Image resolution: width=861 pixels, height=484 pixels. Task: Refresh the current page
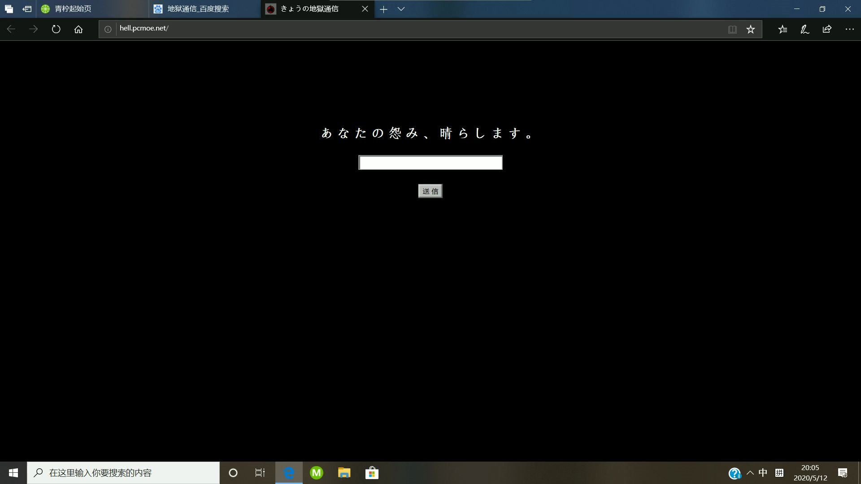56,29
